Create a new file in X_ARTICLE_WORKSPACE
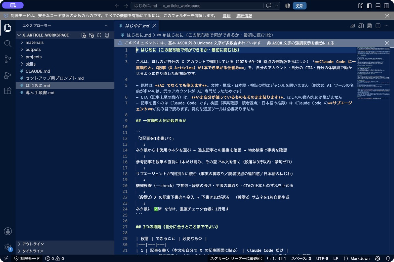The image size is (394, 262). (84, 35)
